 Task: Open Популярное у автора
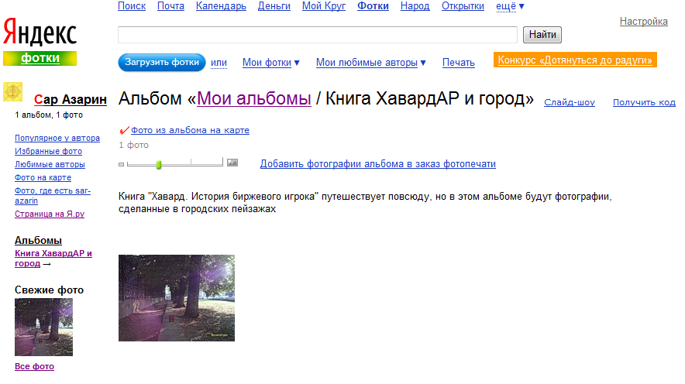57,138
